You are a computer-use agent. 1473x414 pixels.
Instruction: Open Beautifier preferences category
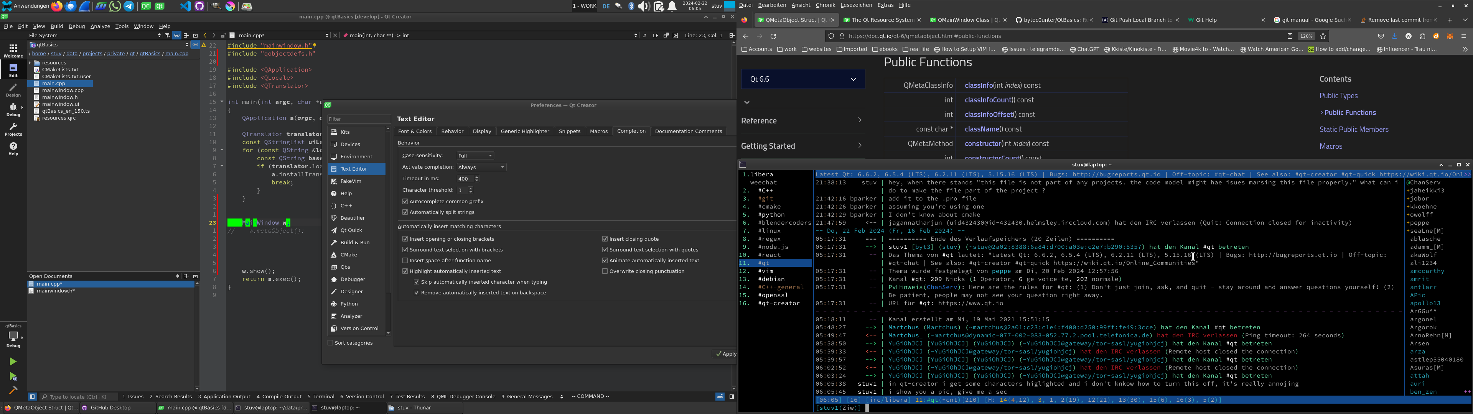pos(352,218)
